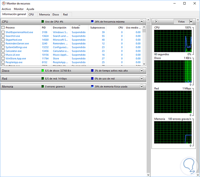200x177 pixels.
Task: Check the SkypeHost.exe process checkbox
Action: tap(3, 40)
